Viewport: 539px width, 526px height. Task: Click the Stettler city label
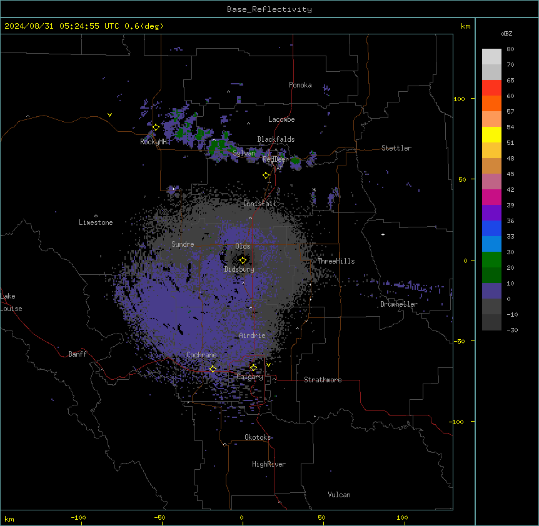(396, 148)
